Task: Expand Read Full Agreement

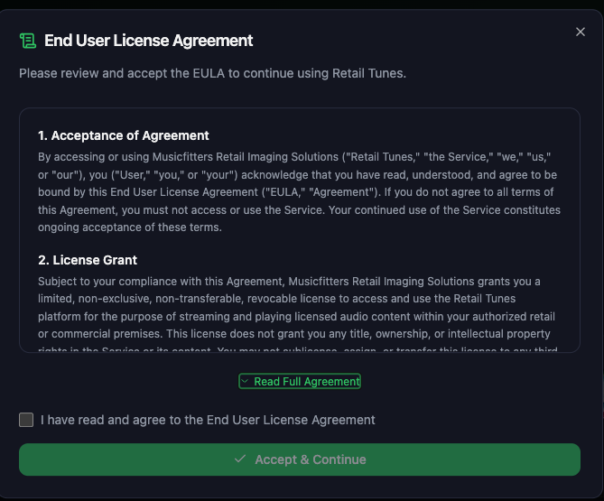Action: (x=300, y=381)
